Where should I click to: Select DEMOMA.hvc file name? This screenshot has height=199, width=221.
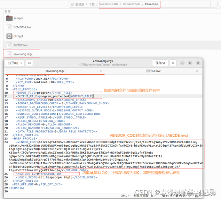point(22,27)
